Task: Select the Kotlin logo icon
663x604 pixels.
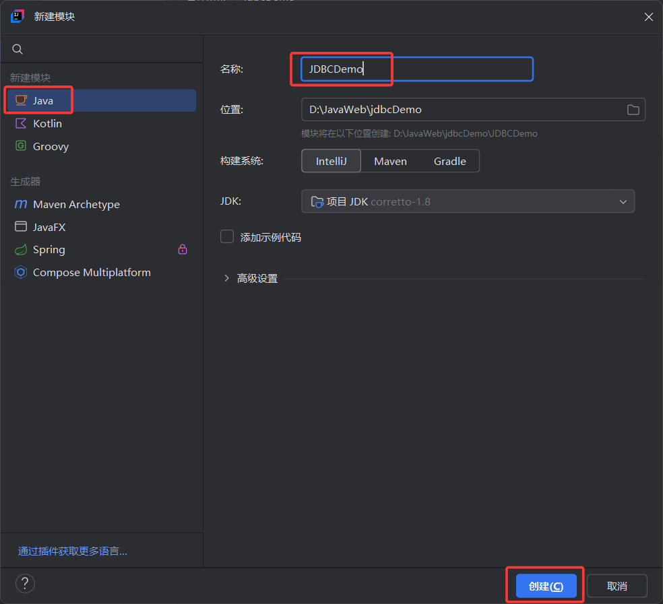Action: (21, 123)
